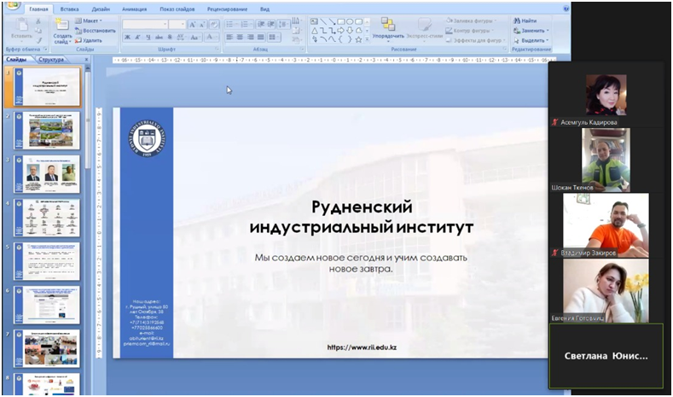
Task: Close the slides pane with the X
Action: point(86,60)
